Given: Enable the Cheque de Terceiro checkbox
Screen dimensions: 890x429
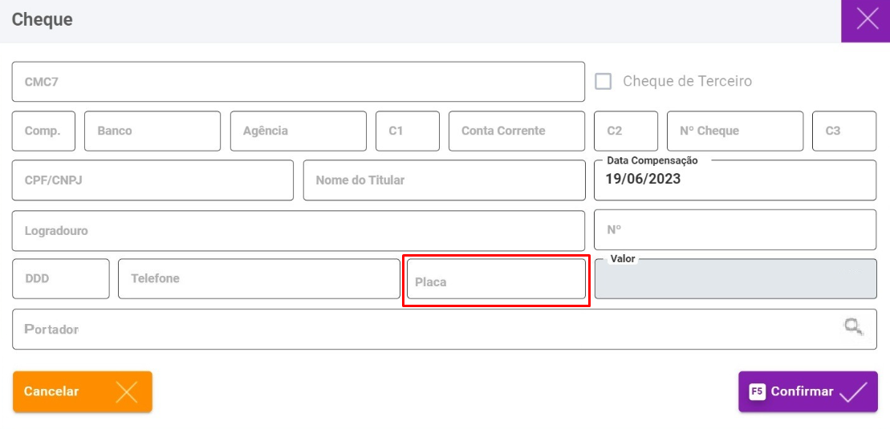Looking at the screenshot, I should click(x=603, y=81).
